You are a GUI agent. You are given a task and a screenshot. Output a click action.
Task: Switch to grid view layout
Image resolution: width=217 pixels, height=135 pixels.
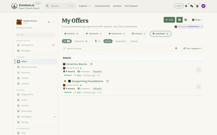[x=186, y=20]
